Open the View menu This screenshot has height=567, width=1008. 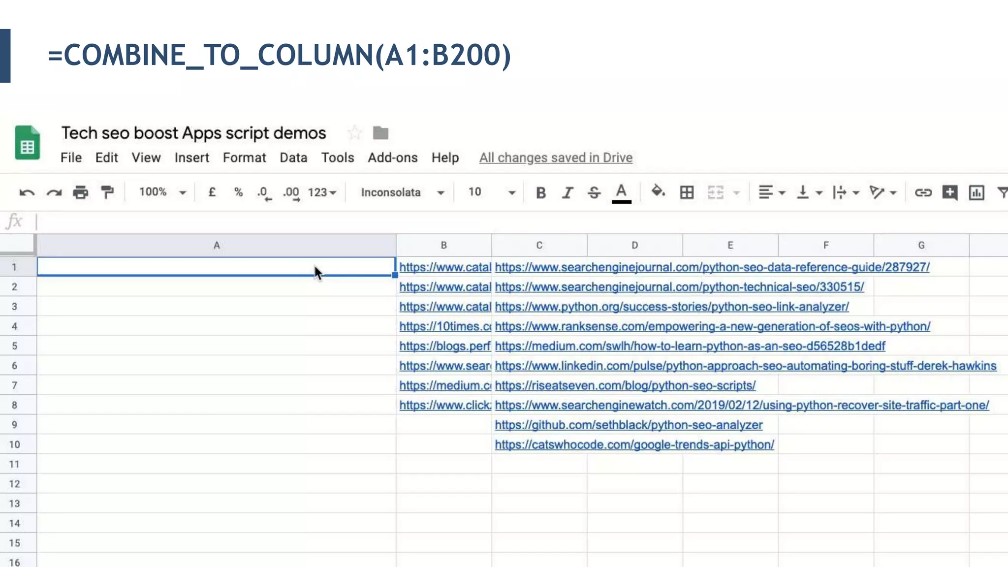coord(146,157)
